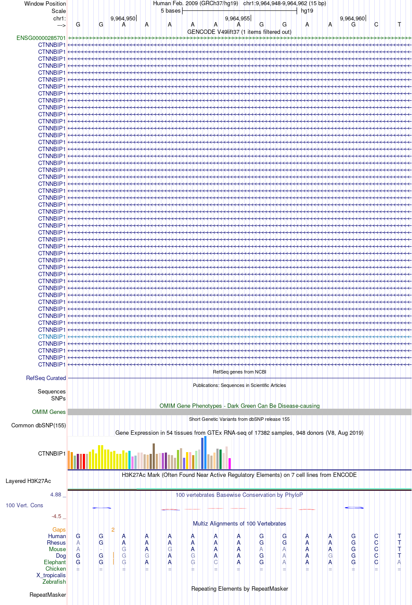Click the tall brown bar in the GTEx chart
Viewport: 412px width, 605px height.
pyautogui.click(x=154, y=456)
